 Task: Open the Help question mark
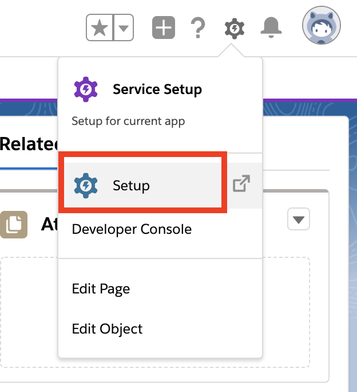pyautogui.click(x=198, y=28)
